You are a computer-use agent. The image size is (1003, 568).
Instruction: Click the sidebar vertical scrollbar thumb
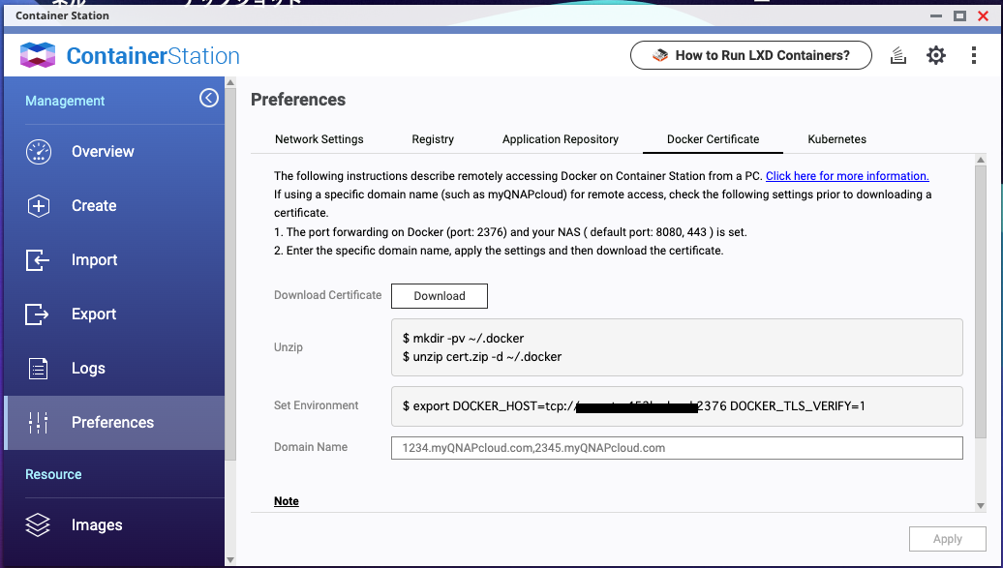click(x=230, y=275)
